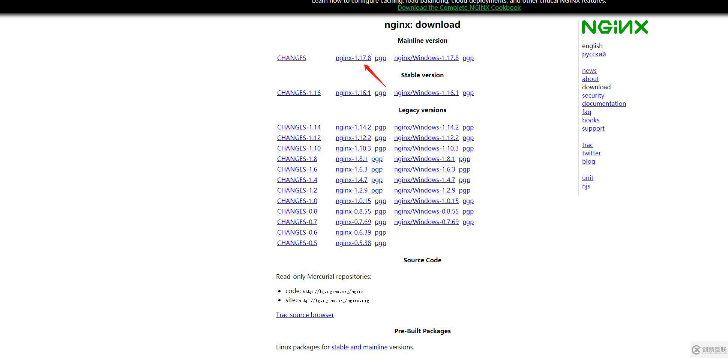This screenshot has width=728, height=358.
Task: Open CHANGES-0.6 link
Action: pyautogui.click(x=297, y=232)
